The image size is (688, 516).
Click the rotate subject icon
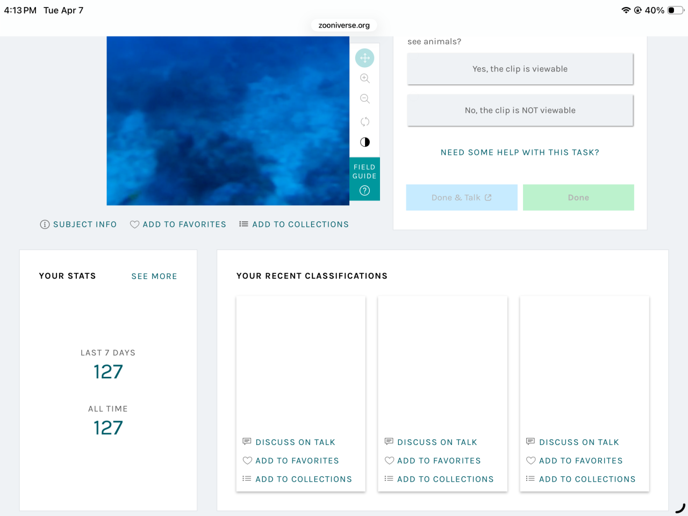pos(365,121)
